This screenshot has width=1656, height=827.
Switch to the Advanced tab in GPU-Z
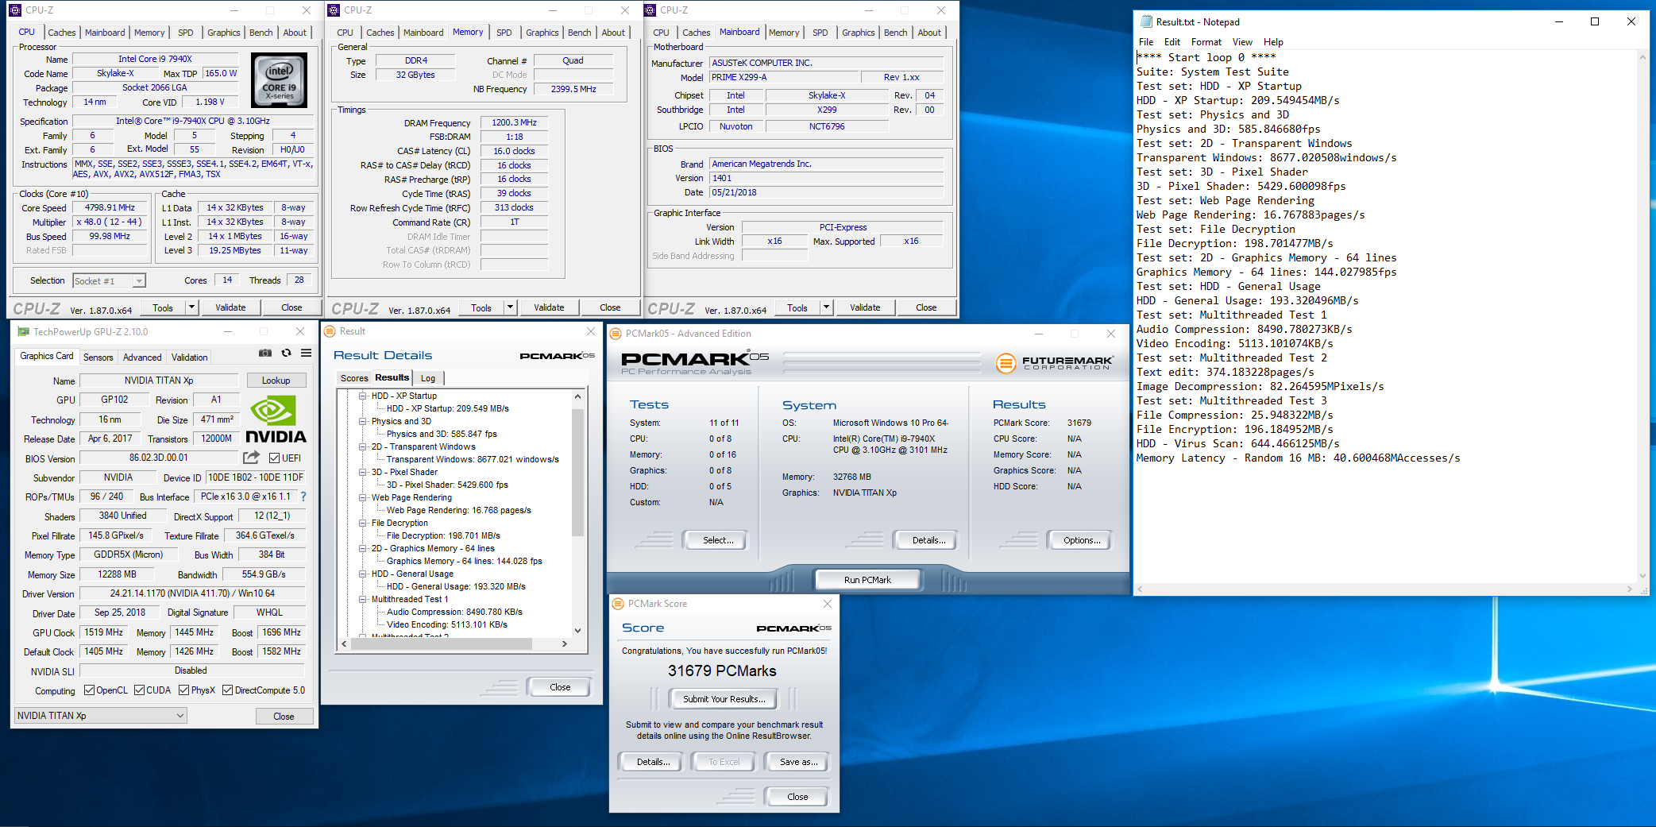point(142,357)
